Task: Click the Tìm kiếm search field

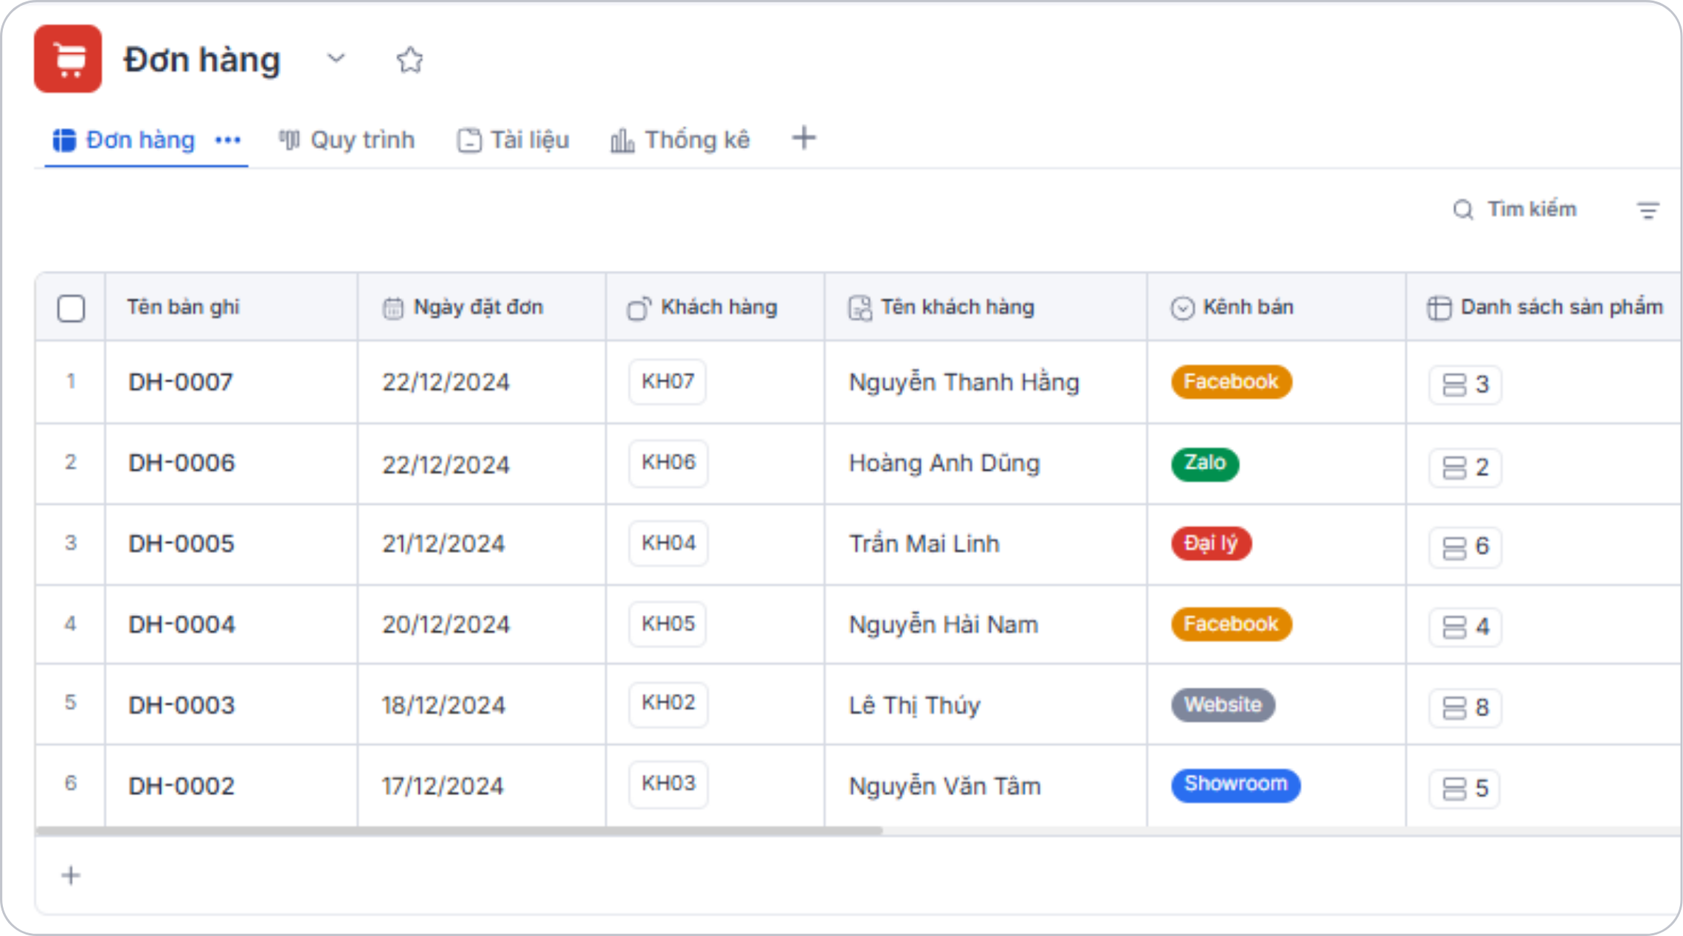Action: click(x=1515, y=210)
